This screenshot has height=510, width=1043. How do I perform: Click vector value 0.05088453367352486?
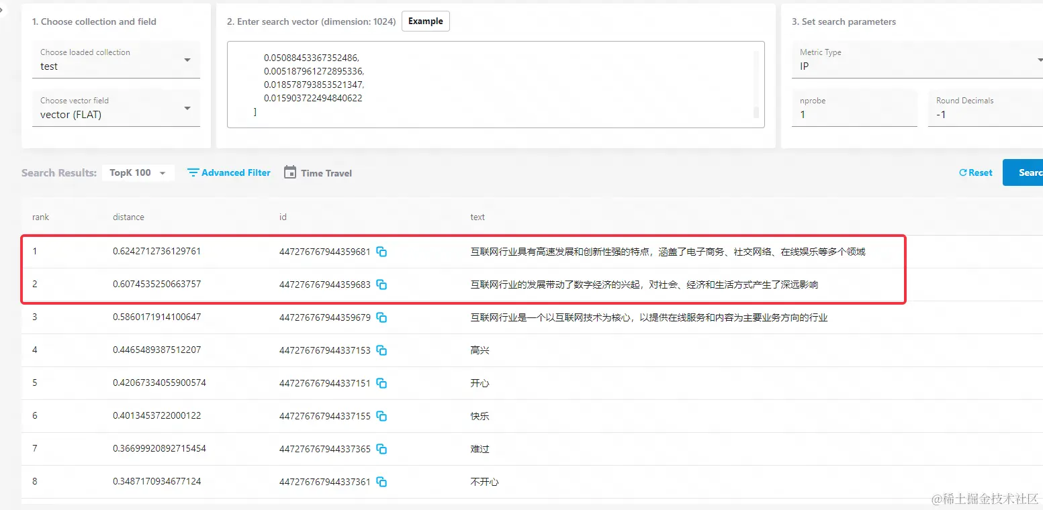pyautogui.click(x=312, y=58)
